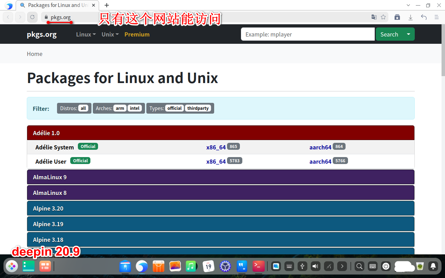Open the dropdown arrow beside Search
The image size is (445, 278).
tap(408, 34)
